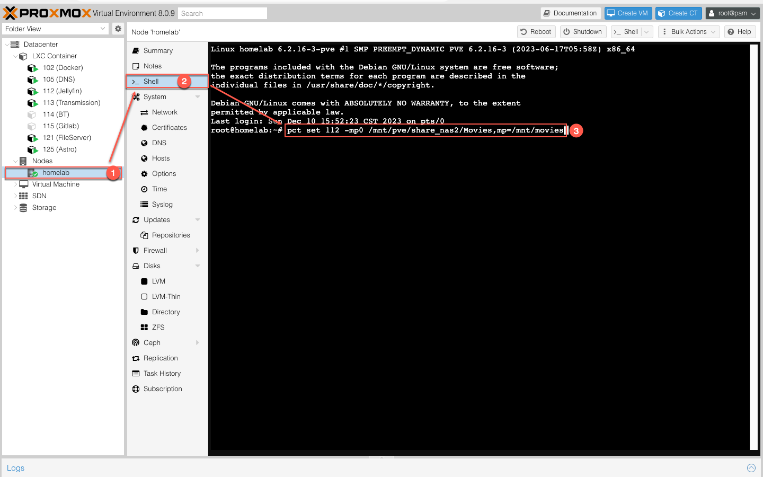This screenshot has width=763, height=477.
Task: Click the Datacenter server icon
Action: point(15,45)
